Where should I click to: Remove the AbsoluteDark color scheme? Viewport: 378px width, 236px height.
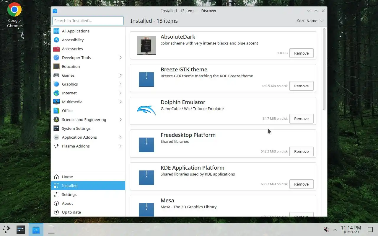[301, 53]
